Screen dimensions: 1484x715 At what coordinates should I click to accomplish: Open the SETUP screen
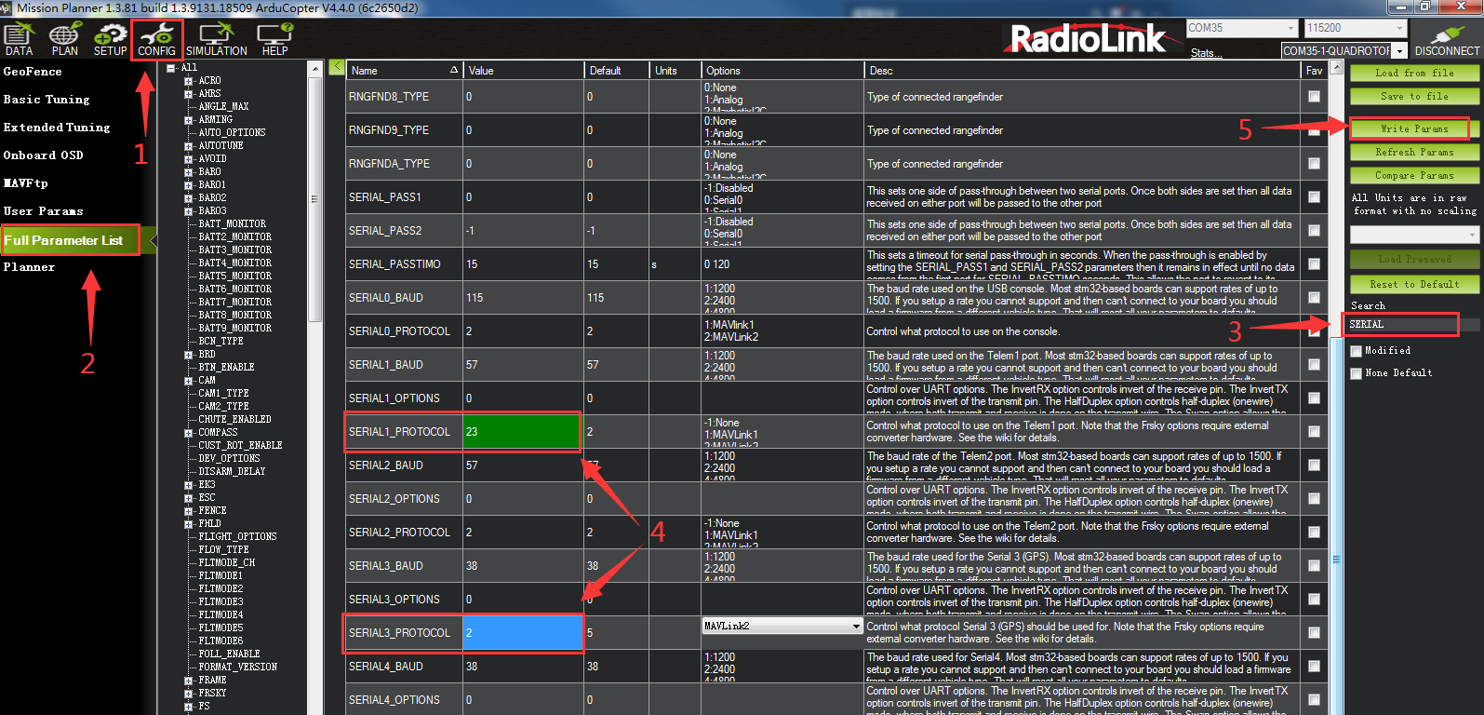110,40
